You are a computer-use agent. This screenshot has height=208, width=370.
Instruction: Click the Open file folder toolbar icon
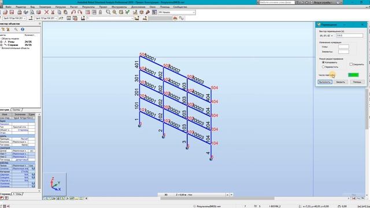click(5, 12)
